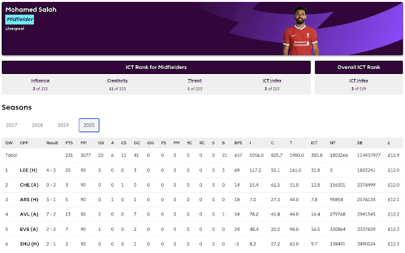Select the LEE (H) gameweek 1 row
The height and width of the screenshot is (253, 405).
click(x=28, y=170)
